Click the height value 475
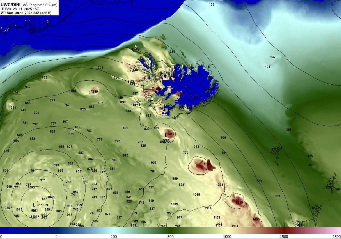Image resolution: width=341 pixels, height=239 pixels. (x=310, y=156)
